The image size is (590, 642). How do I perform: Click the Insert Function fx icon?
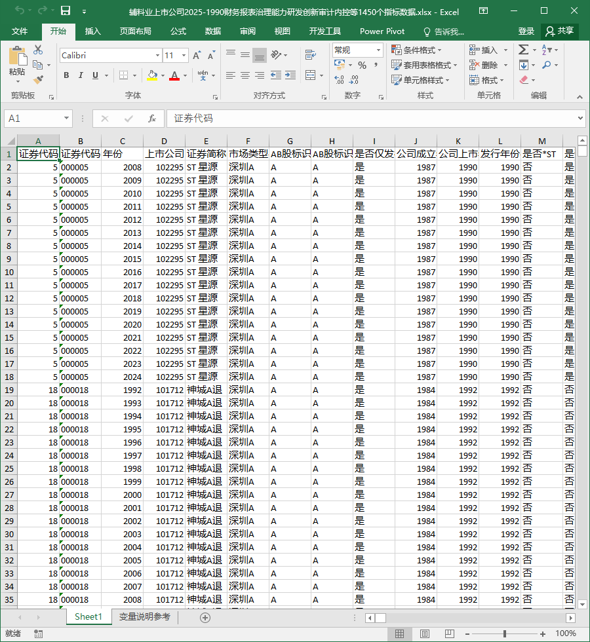pos(152,119)
